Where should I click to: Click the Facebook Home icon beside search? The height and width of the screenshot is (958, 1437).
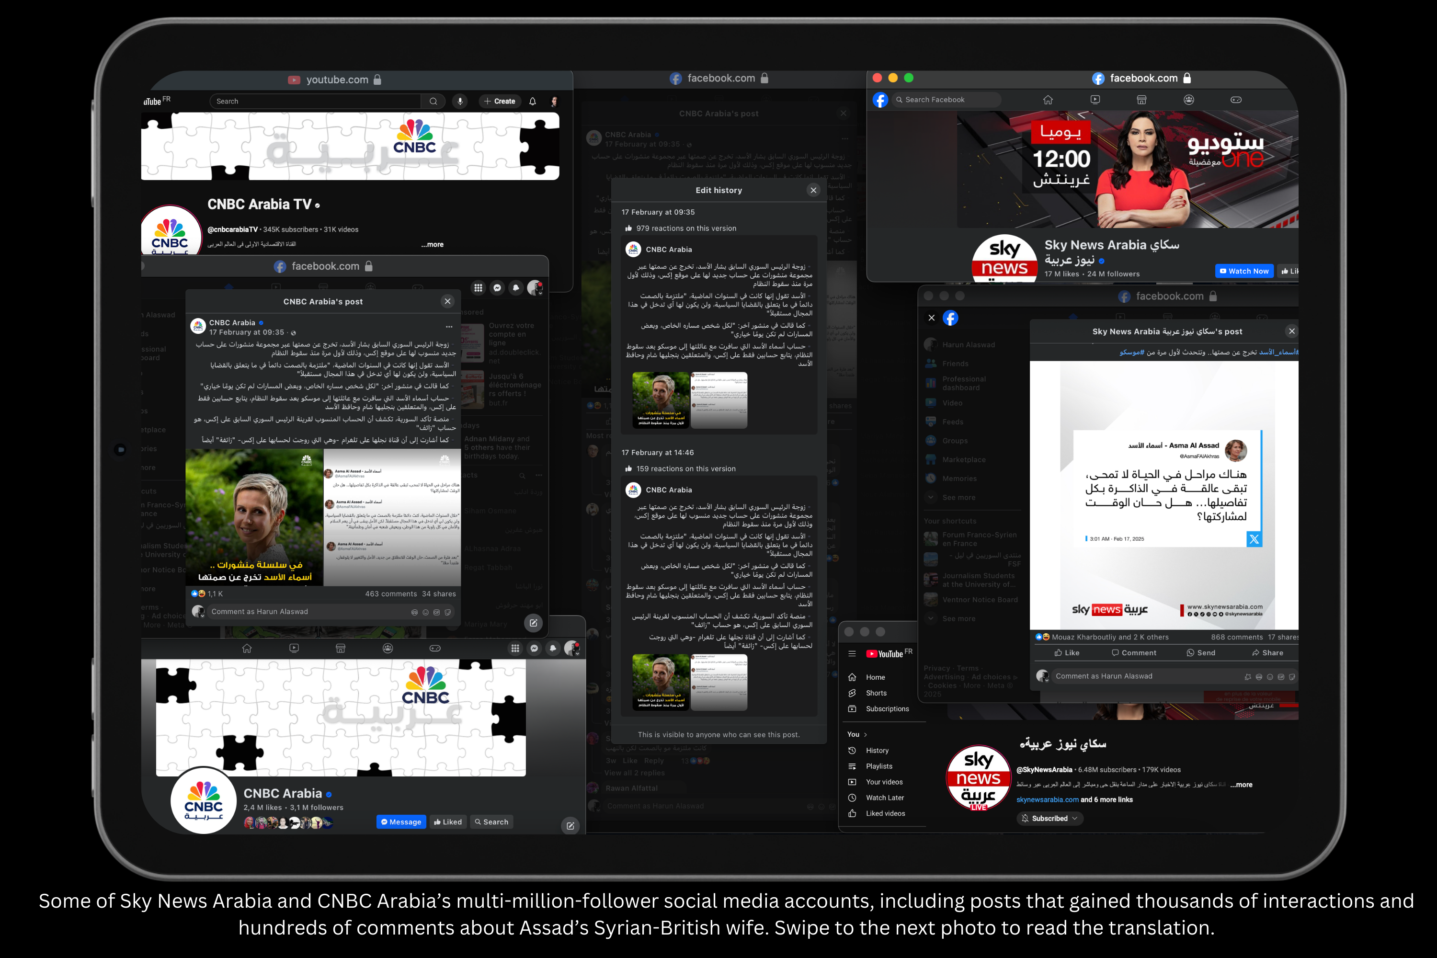pos(1048,100)
